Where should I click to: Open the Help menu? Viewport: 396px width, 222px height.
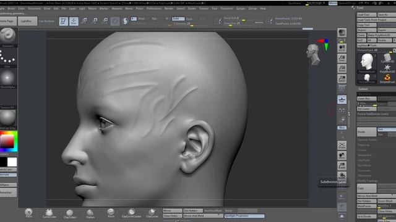point(262,8)
